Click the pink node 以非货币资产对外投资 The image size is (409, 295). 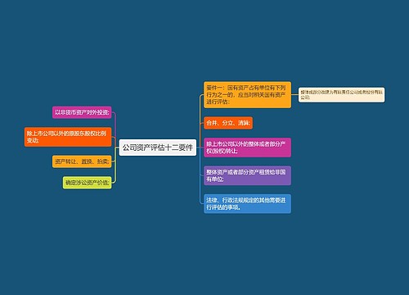82,112
